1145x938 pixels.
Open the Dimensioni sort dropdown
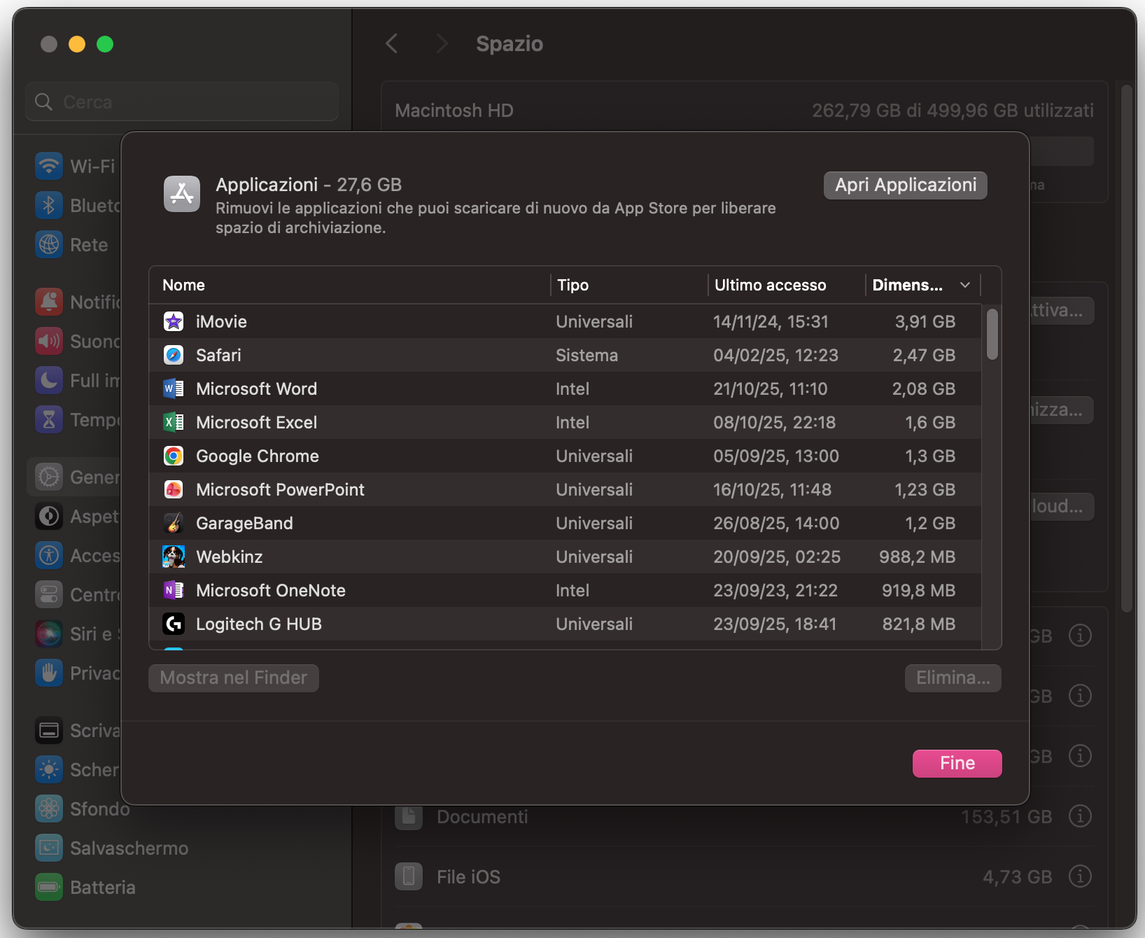[965, 285]
